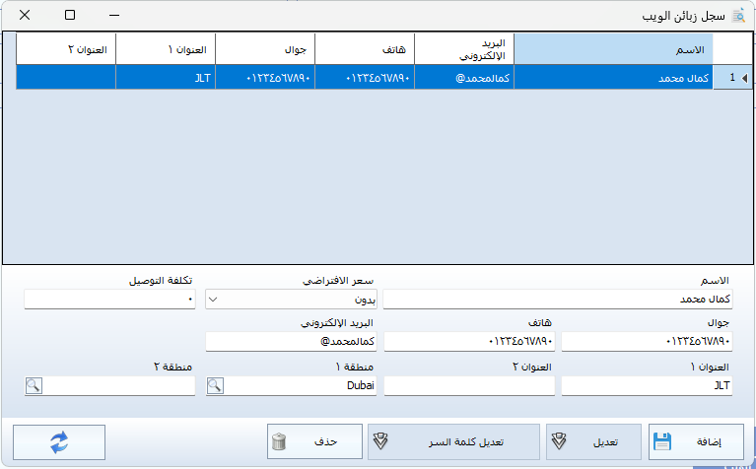Select the كمال محمد row in table
756x469 pixels.
pos(613,77)
